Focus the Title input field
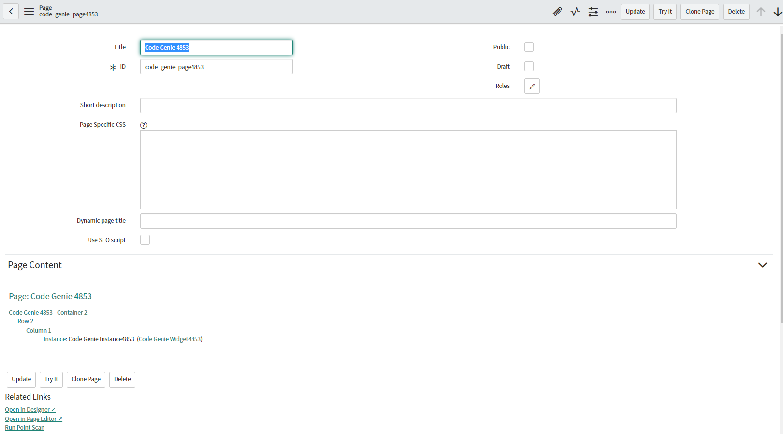 (x=216, y=47)
